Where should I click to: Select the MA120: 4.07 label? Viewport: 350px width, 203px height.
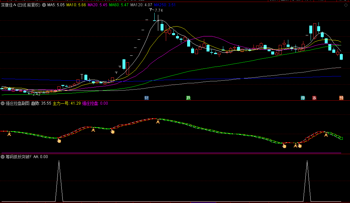[x=141, y=5]
